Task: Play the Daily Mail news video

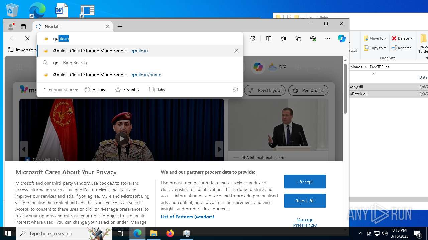Action: point(122,139)
